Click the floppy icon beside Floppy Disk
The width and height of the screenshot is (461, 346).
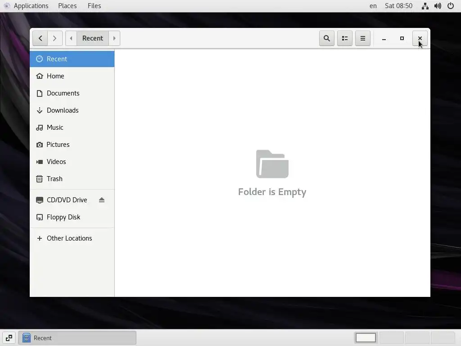pyautogui.click(x=40, y=217)
